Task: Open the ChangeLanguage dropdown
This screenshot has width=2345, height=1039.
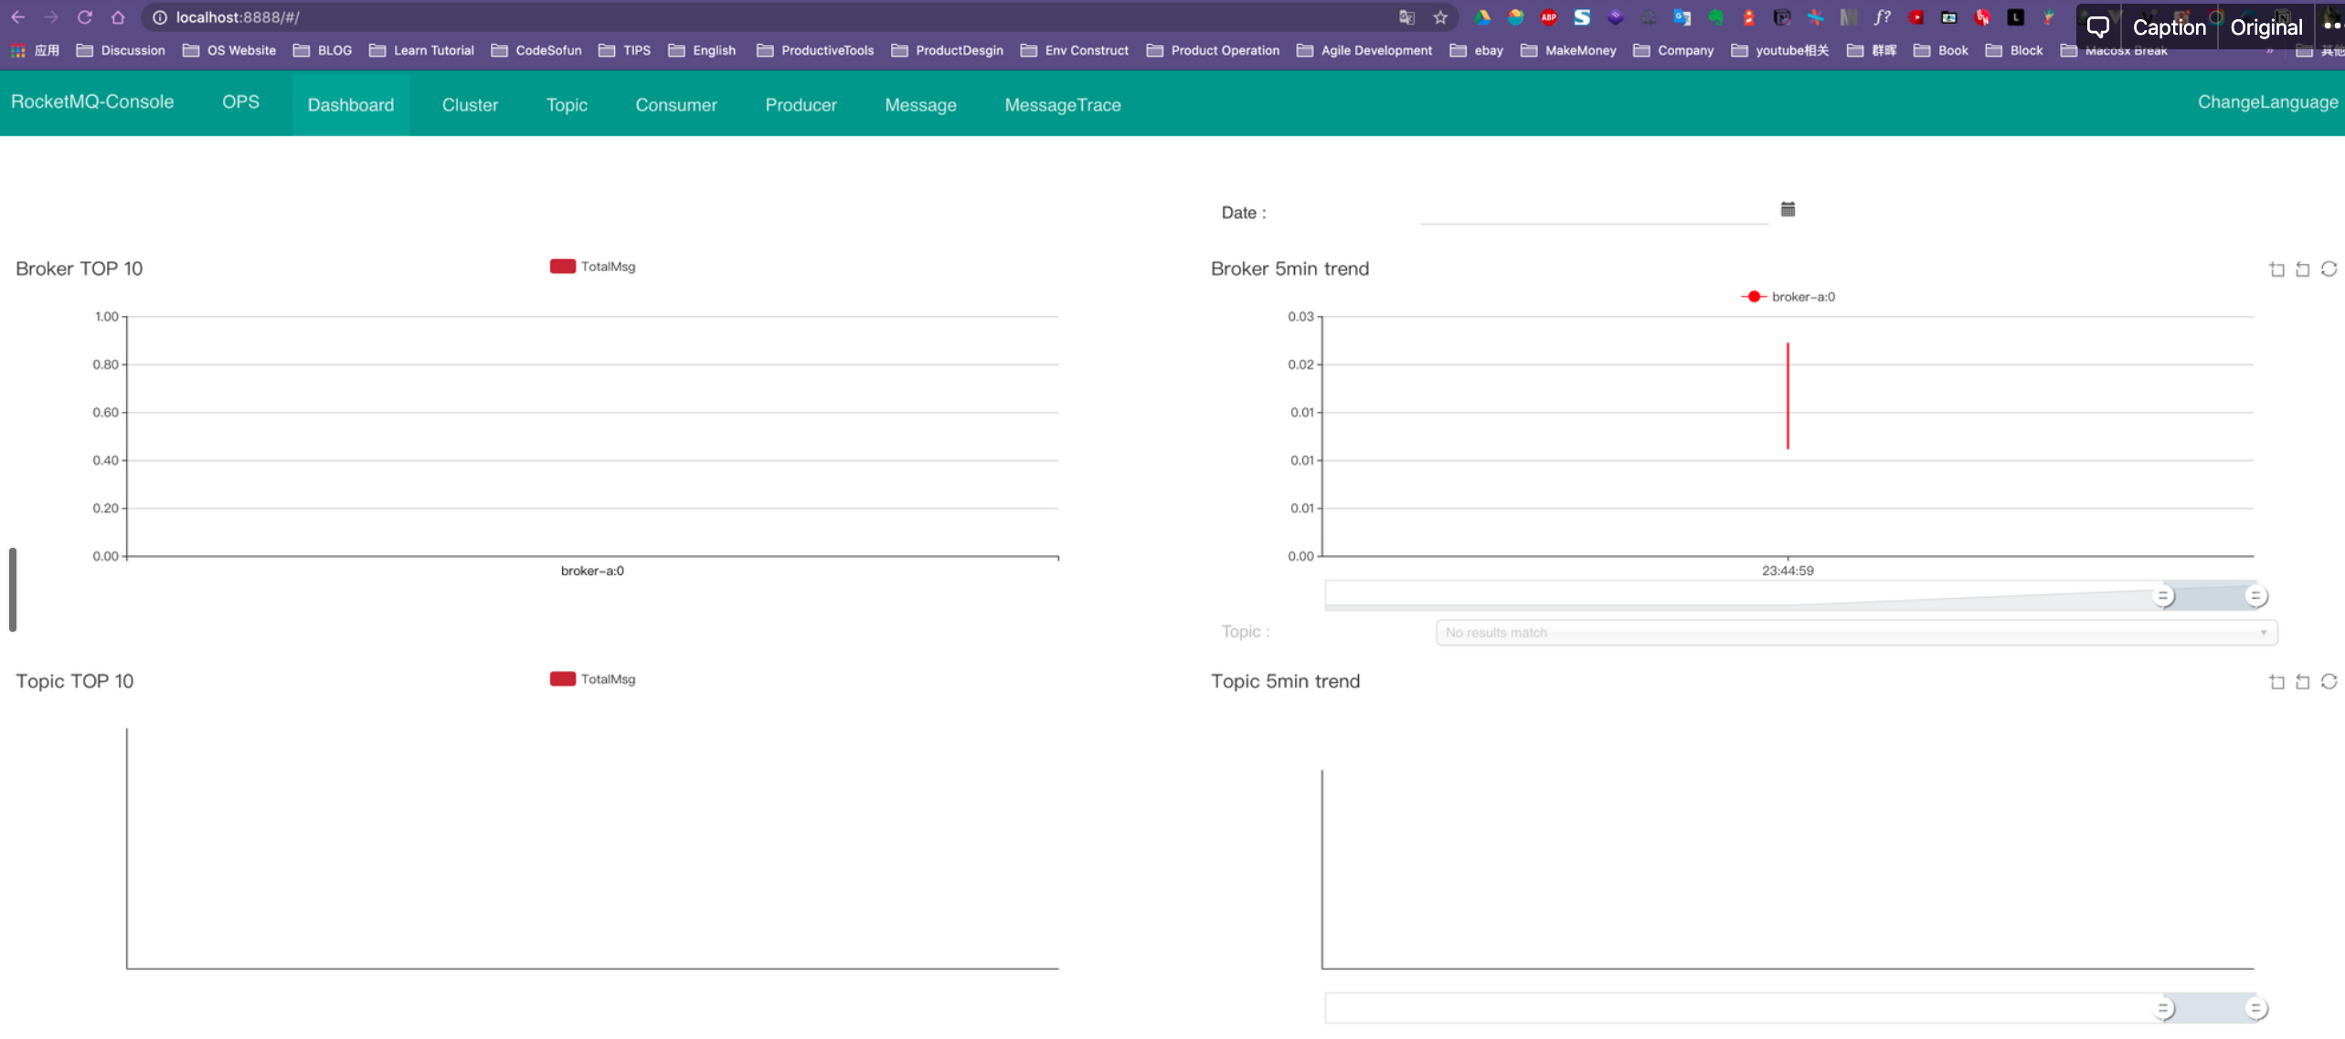Action: [2266, 102]
